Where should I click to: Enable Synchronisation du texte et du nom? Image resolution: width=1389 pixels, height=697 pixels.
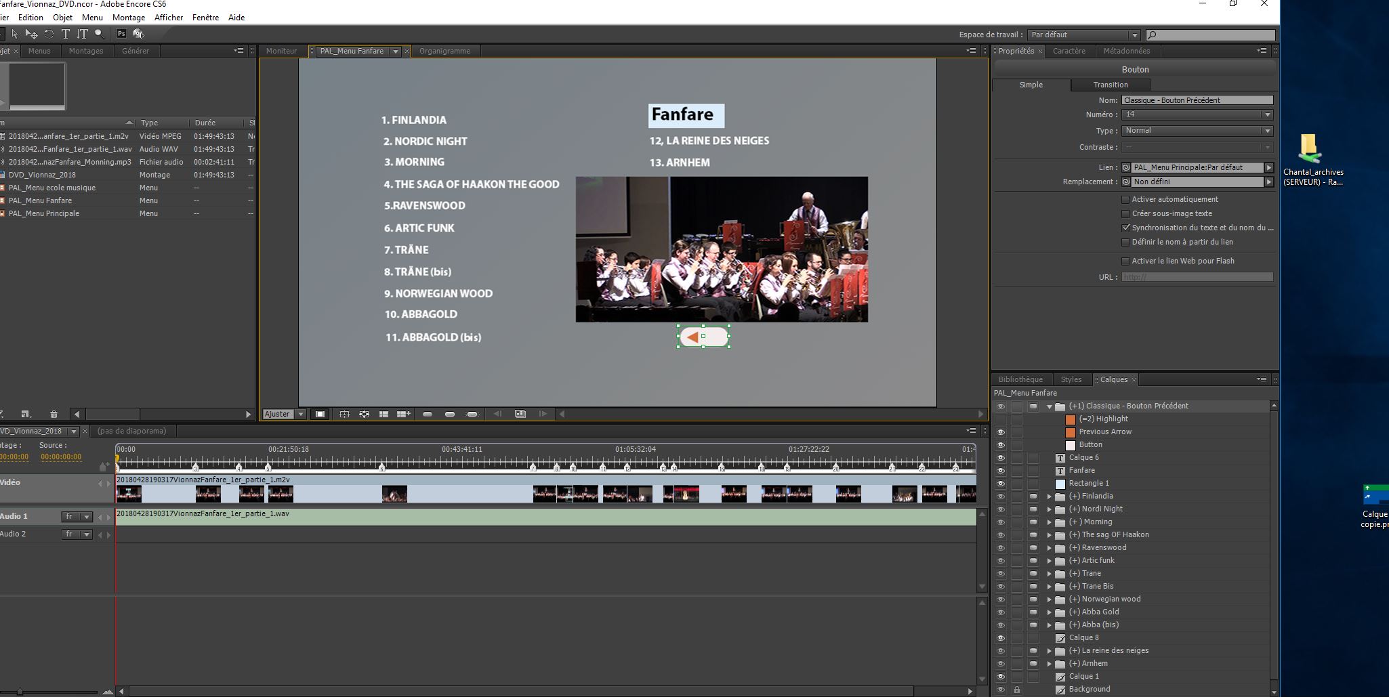1125,228
